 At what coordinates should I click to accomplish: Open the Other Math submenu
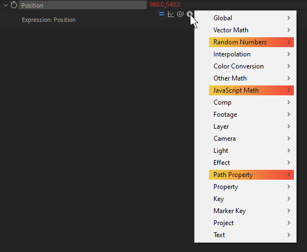point(251,78)
